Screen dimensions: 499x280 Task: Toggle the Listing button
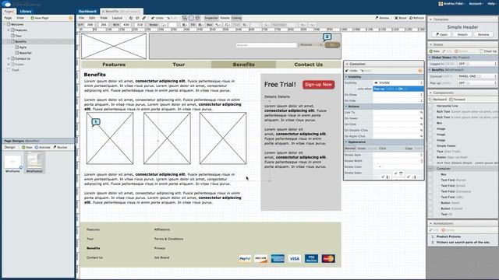coord(236,18)
